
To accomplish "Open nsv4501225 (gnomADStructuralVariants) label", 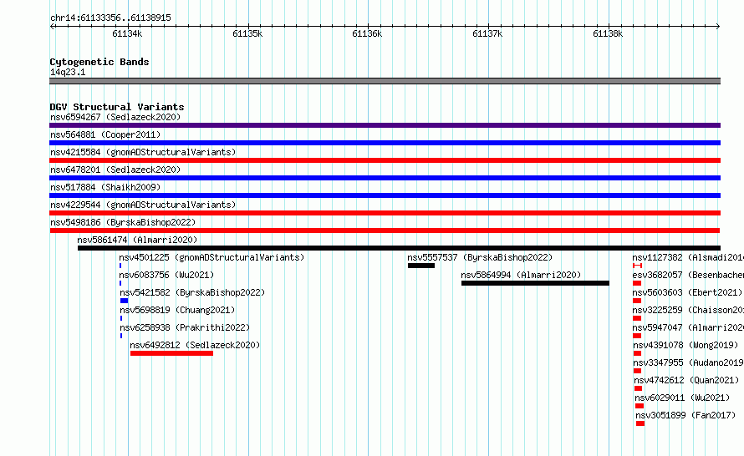I will tap(211, 257).
